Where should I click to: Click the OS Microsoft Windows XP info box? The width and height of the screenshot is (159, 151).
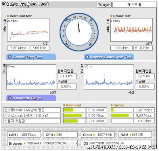[x=116, y=143]
